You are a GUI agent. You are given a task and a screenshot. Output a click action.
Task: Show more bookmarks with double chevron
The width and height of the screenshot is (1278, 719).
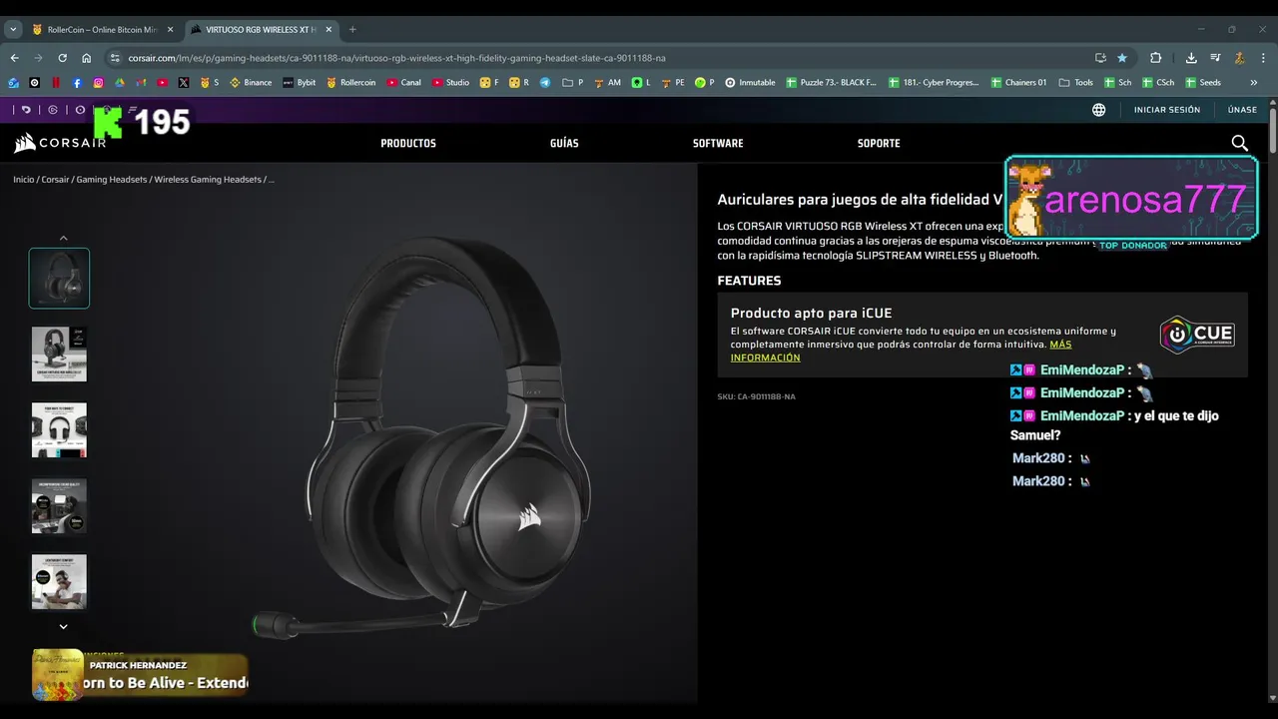1254,83
